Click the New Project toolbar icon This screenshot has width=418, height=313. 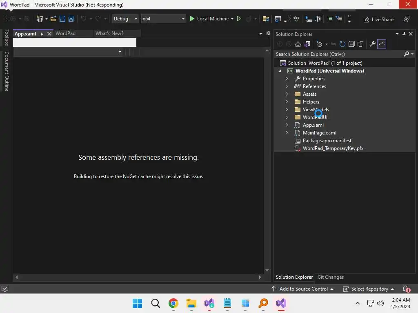coord(40,19)
